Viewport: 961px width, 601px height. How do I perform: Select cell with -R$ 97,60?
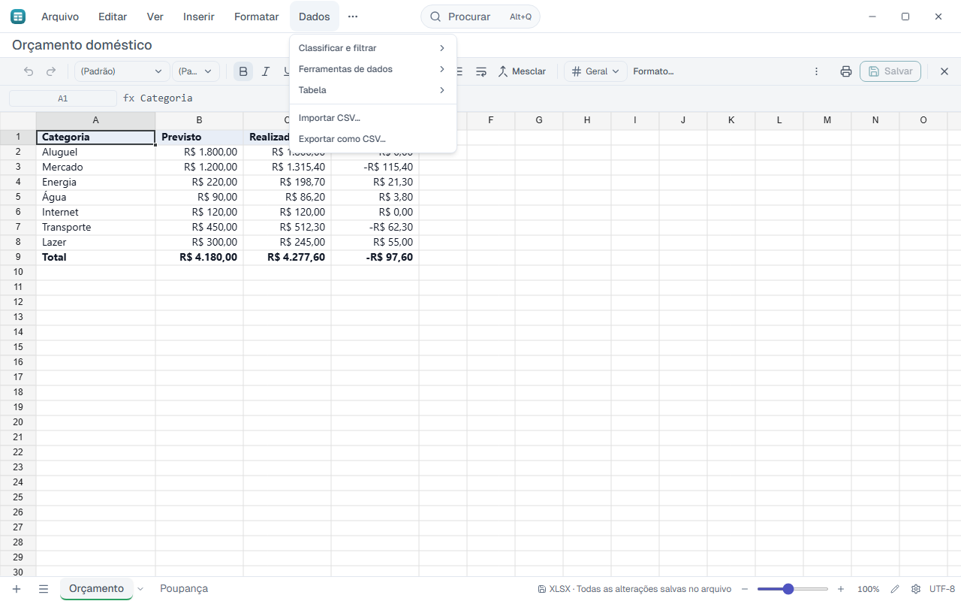click(375, 257)
